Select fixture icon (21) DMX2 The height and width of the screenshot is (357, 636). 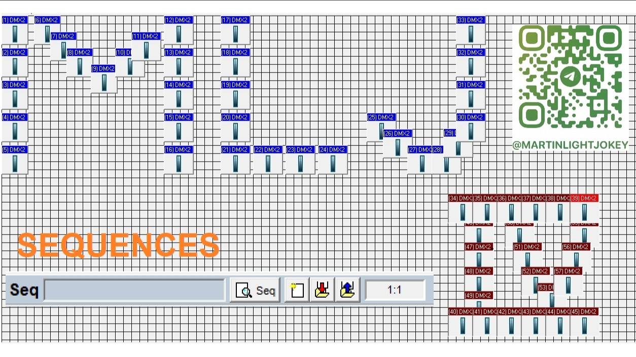point(235,160)
